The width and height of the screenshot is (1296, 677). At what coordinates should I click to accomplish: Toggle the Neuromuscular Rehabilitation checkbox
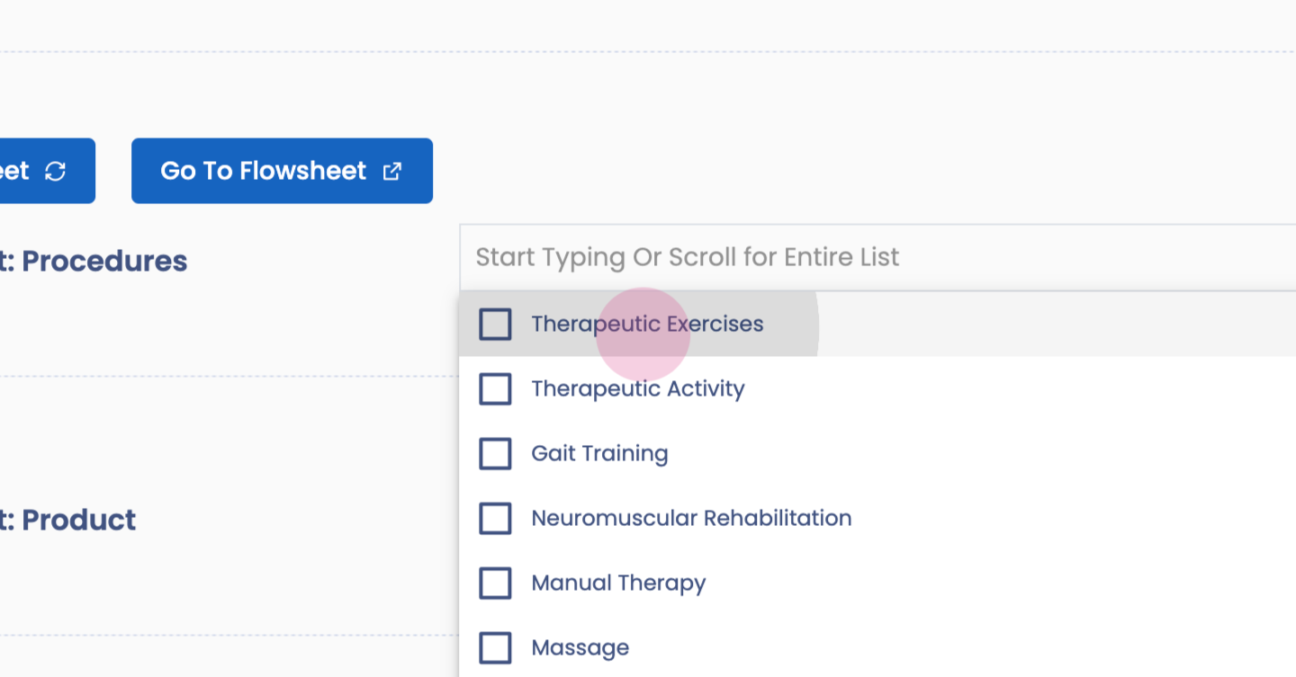pyautogui.click(x=495, y=519)
